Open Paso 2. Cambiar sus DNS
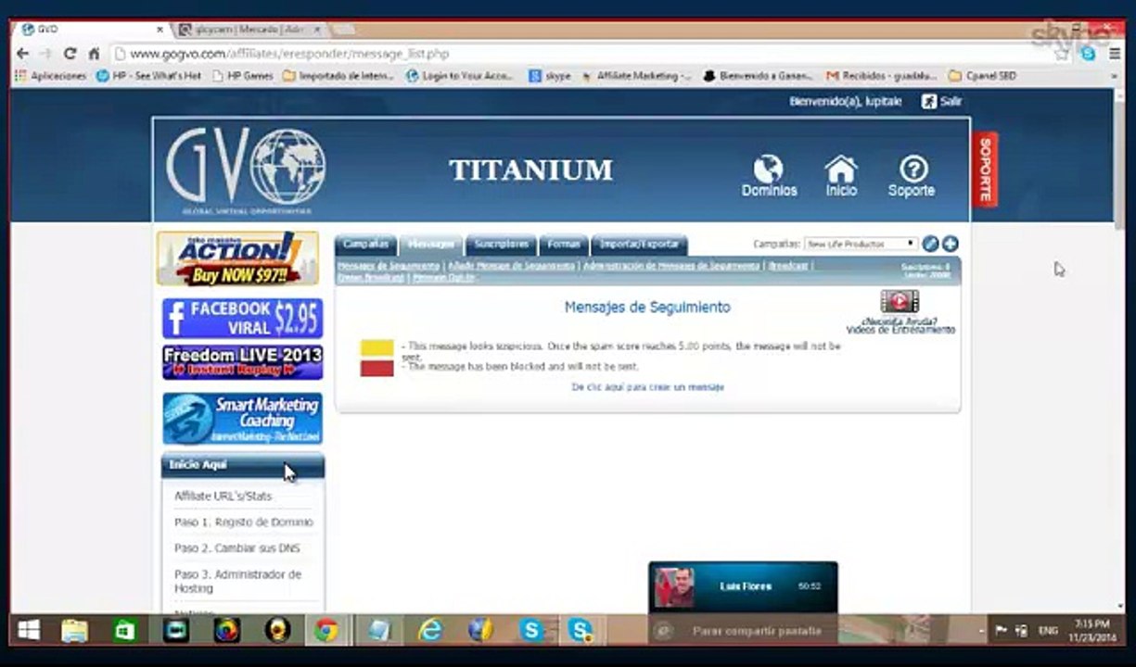 [237, 548]
